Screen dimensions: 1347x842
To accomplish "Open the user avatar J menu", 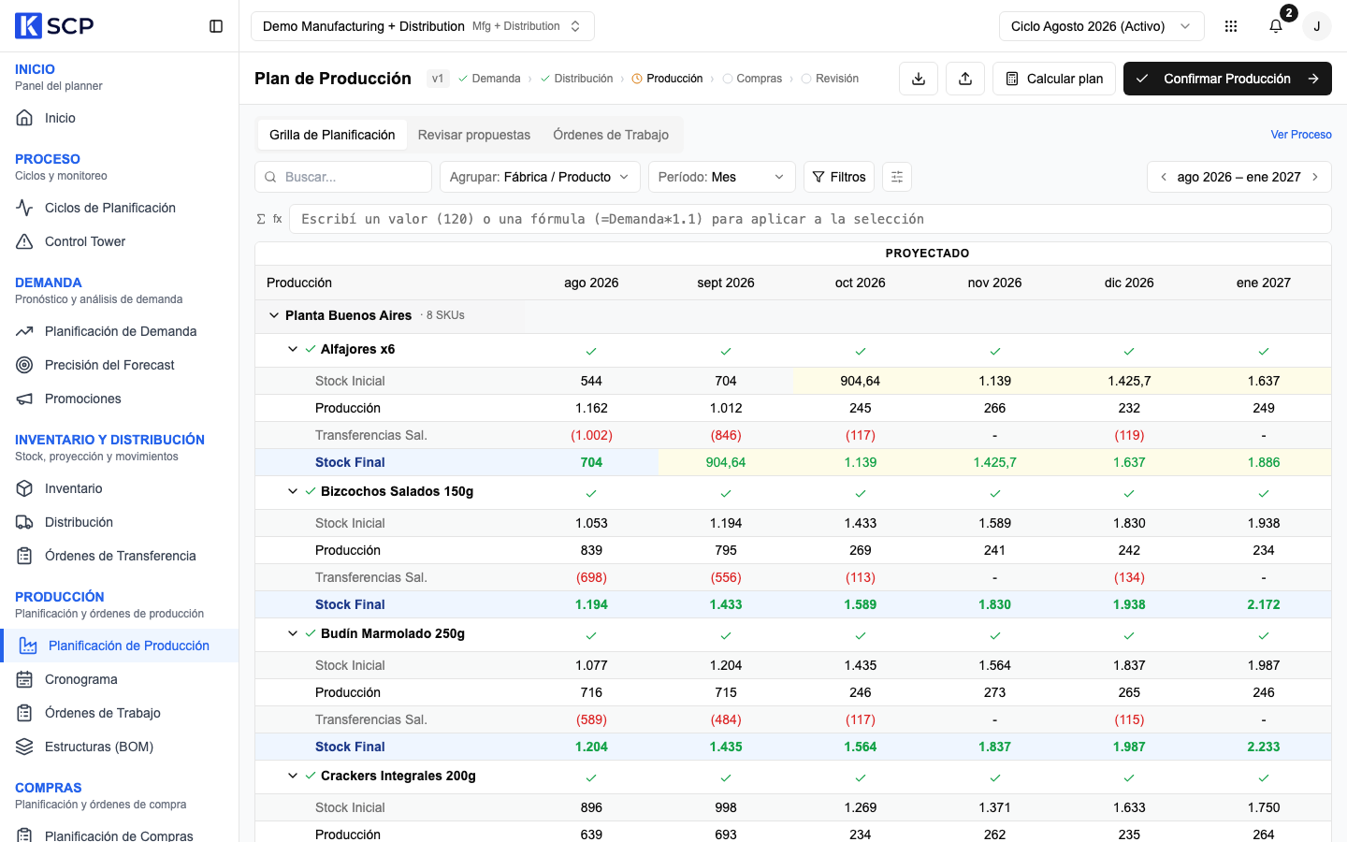I will 1317,26.
